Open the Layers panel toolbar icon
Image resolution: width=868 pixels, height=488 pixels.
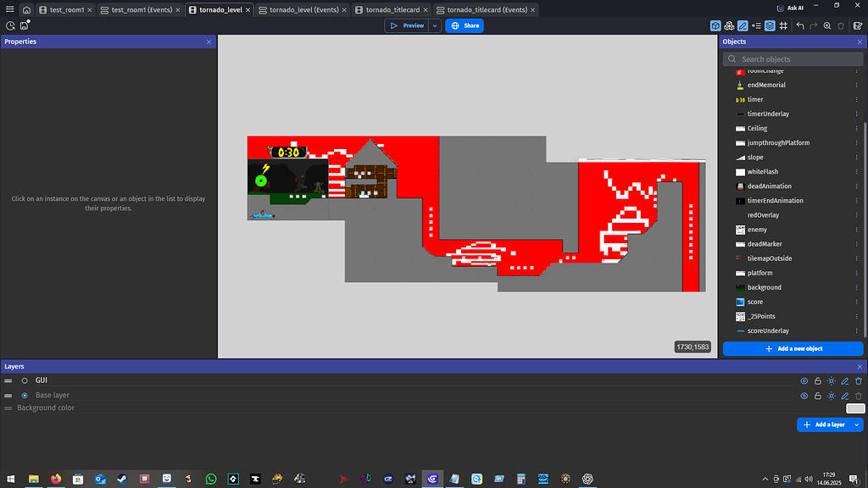770,26
